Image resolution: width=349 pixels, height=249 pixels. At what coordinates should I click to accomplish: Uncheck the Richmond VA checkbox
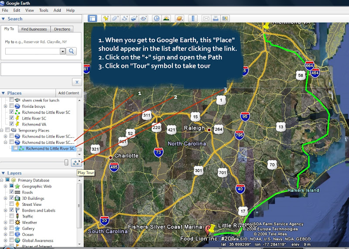pos(11,124)
